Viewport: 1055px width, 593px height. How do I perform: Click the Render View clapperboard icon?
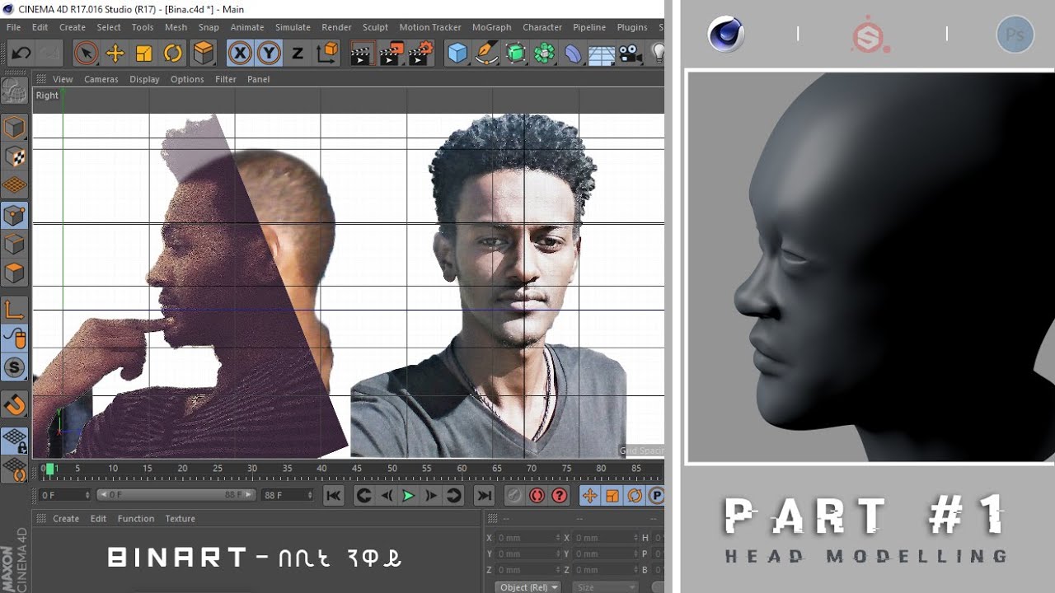click(361, 54)
